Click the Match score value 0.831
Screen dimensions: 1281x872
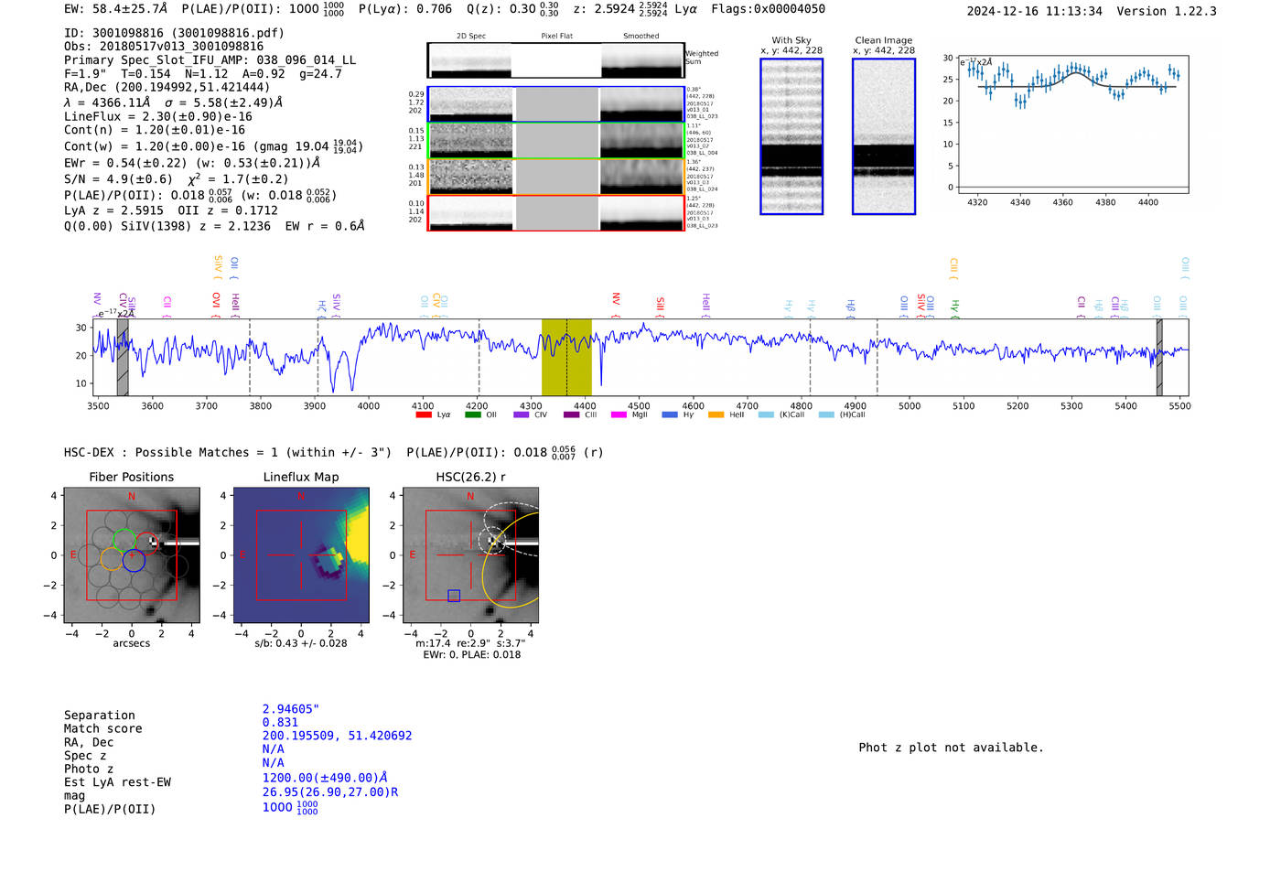click(280, 722)
